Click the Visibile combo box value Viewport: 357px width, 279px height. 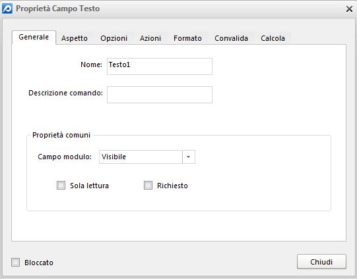[x=141, y=157]
